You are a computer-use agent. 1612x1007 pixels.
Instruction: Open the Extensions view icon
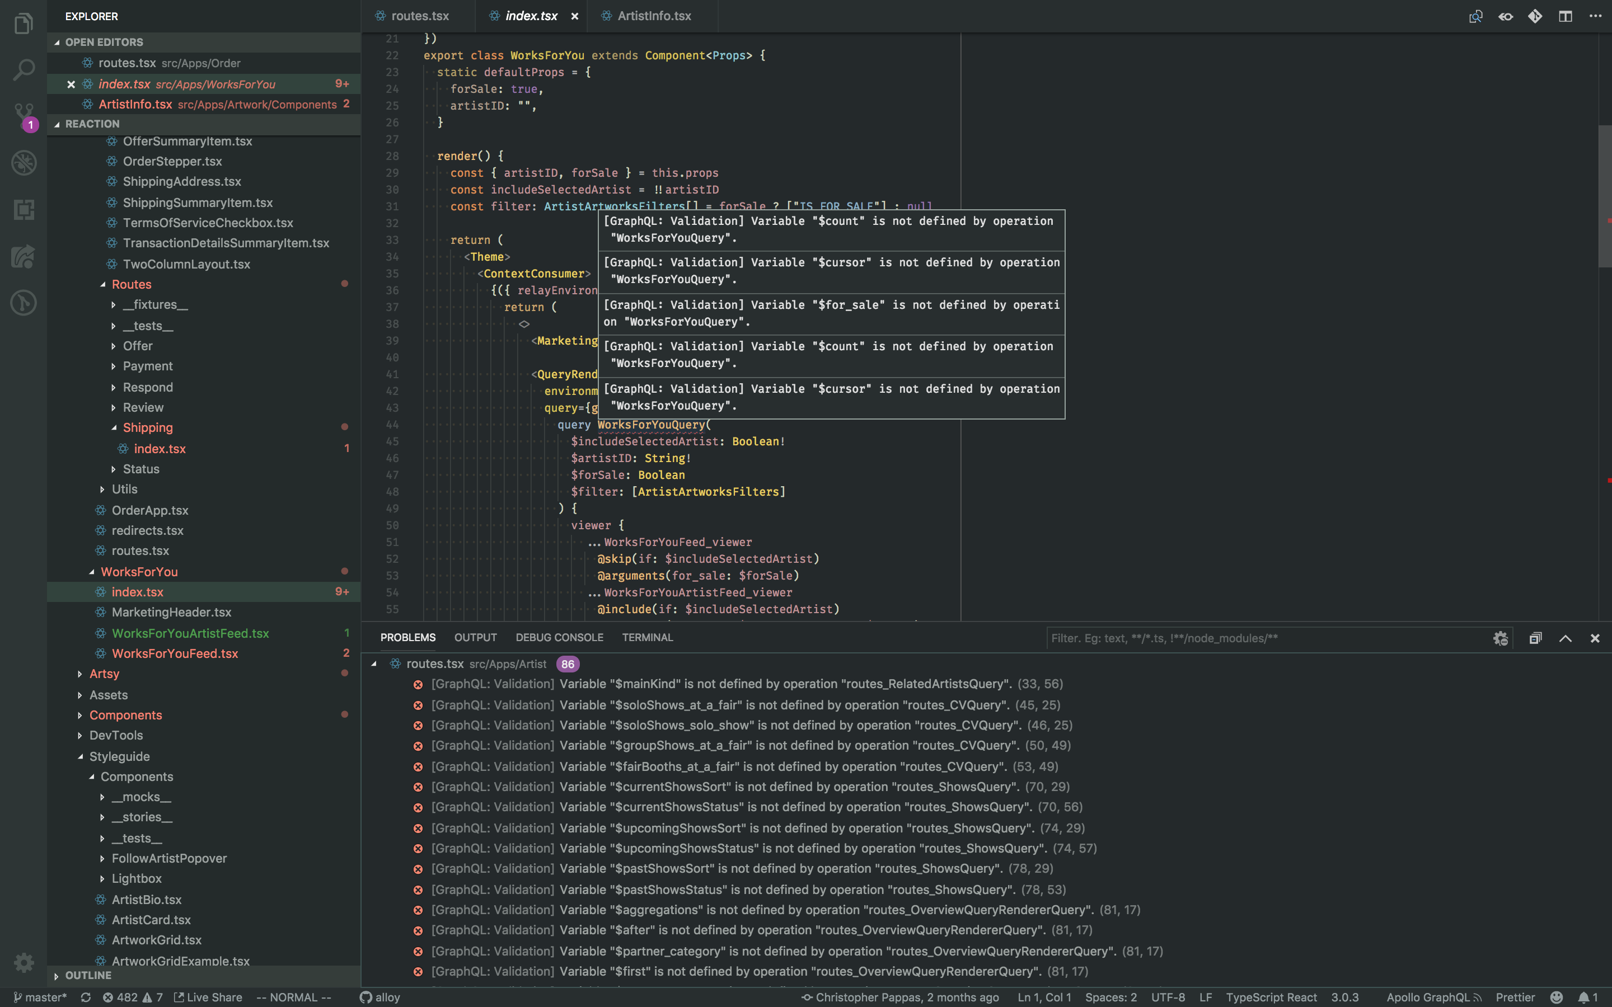[x=24, y=210]
